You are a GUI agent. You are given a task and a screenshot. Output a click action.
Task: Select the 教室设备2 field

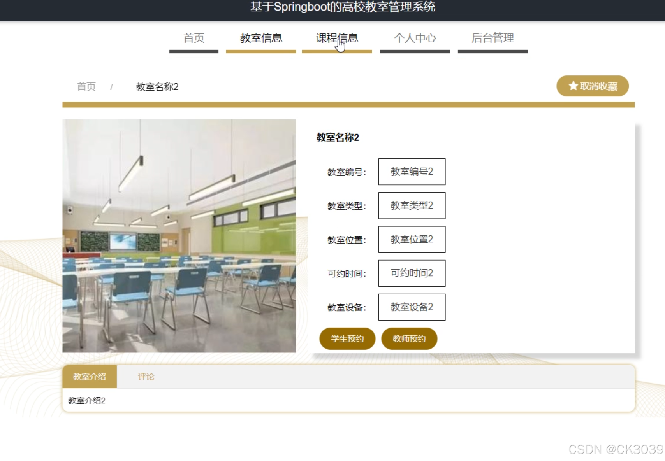(x=411, y=307)
